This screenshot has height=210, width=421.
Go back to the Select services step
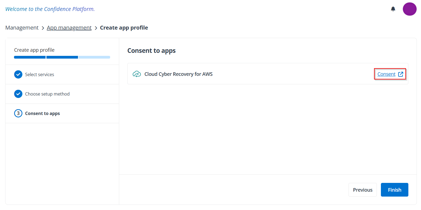point(40,74)
